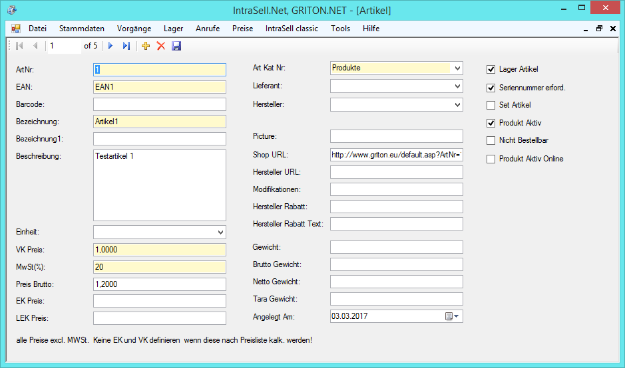Click the Bezeichnung1 field

(160, 139)
